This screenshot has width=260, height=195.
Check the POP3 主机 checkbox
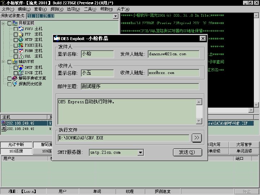(x=16, y=29)
